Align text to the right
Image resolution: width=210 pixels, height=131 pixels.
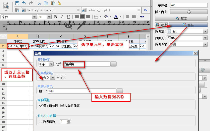point(88,17)
